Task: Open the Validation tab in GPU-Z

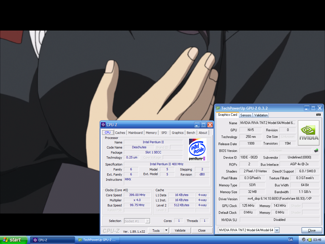Action: click(x=261, y=115)
